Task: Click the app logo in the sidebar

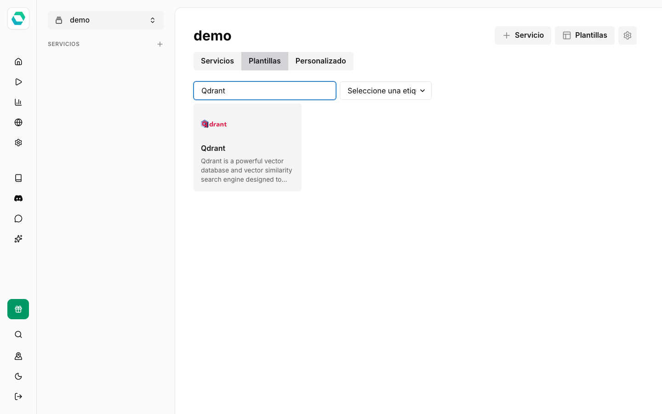Action: pos(18,18)
